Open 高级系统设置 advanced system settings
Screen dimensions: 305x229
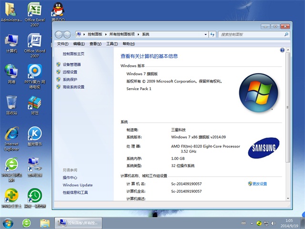73,87
